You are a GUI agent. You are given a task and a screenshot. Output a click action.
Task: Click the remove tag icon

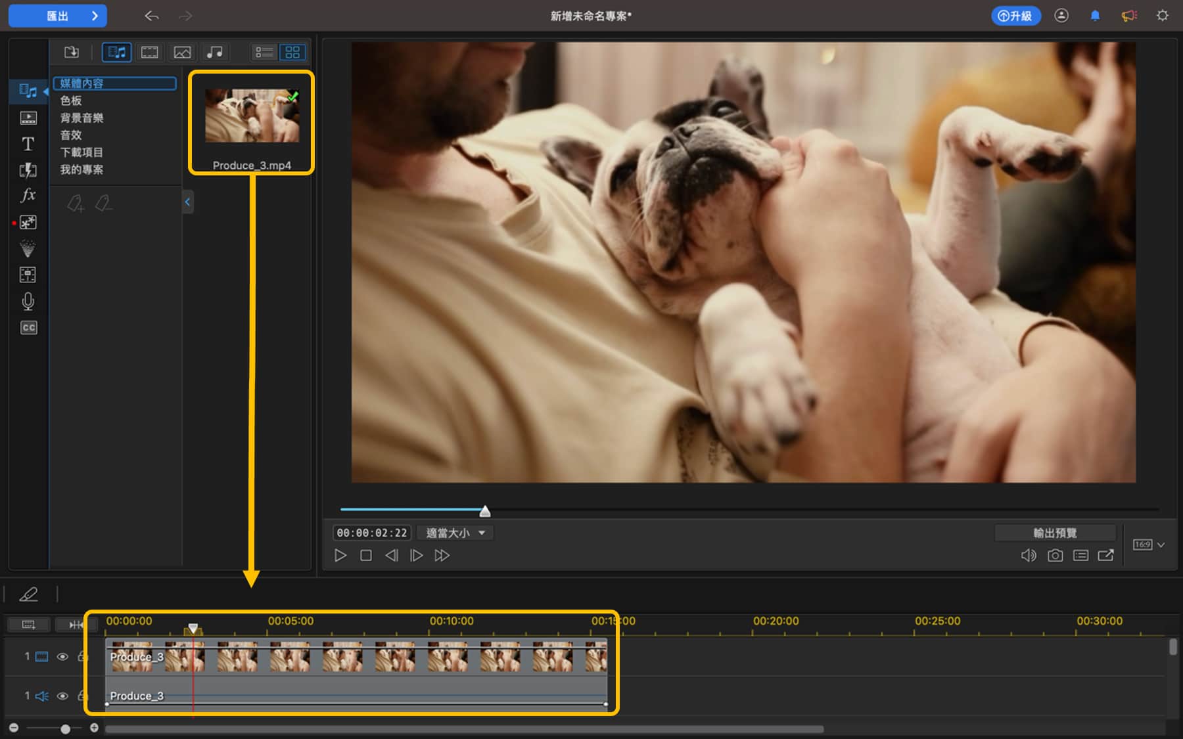click(x=103, y=204)
